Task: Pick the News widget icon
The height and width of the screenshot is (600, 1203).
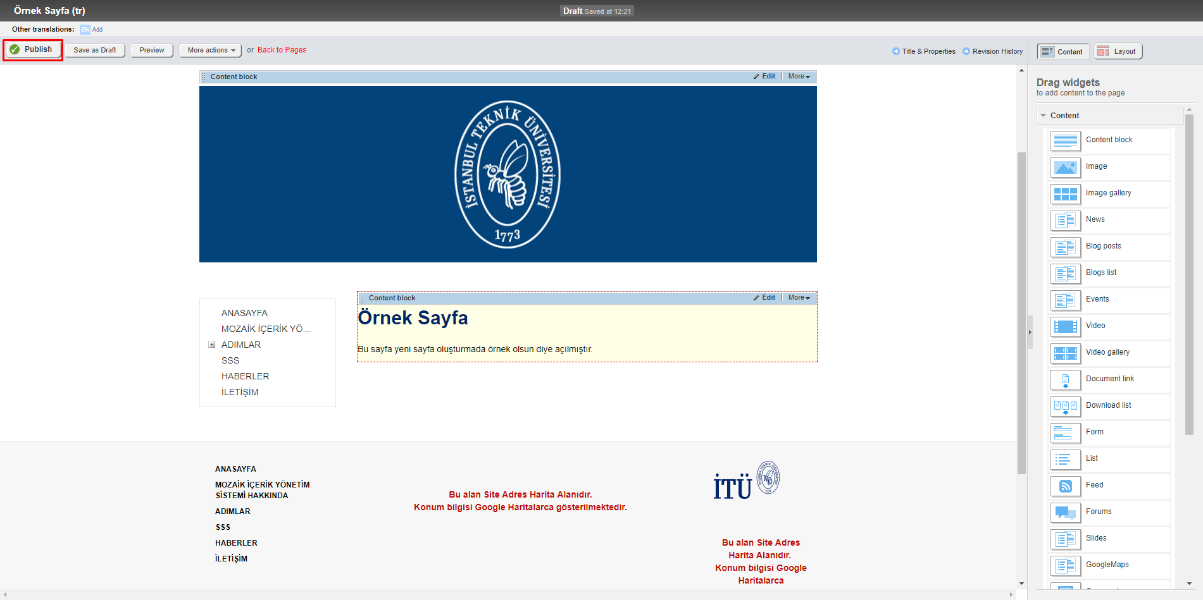Action: tap(1066, 220)
